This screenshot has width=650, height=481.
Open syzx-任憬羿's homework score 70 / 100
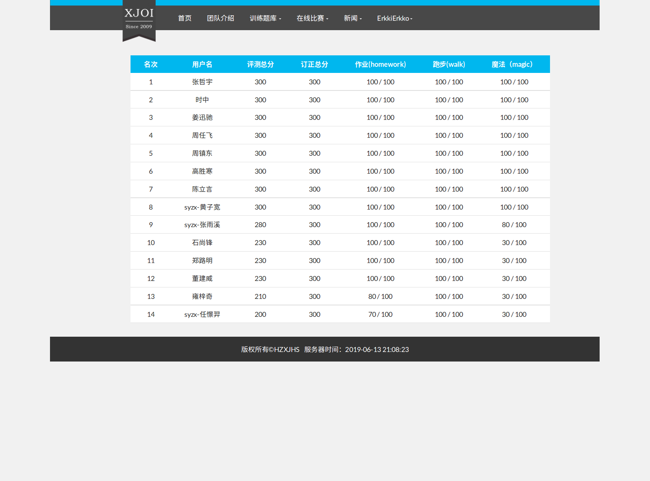[x=380, y=315]
